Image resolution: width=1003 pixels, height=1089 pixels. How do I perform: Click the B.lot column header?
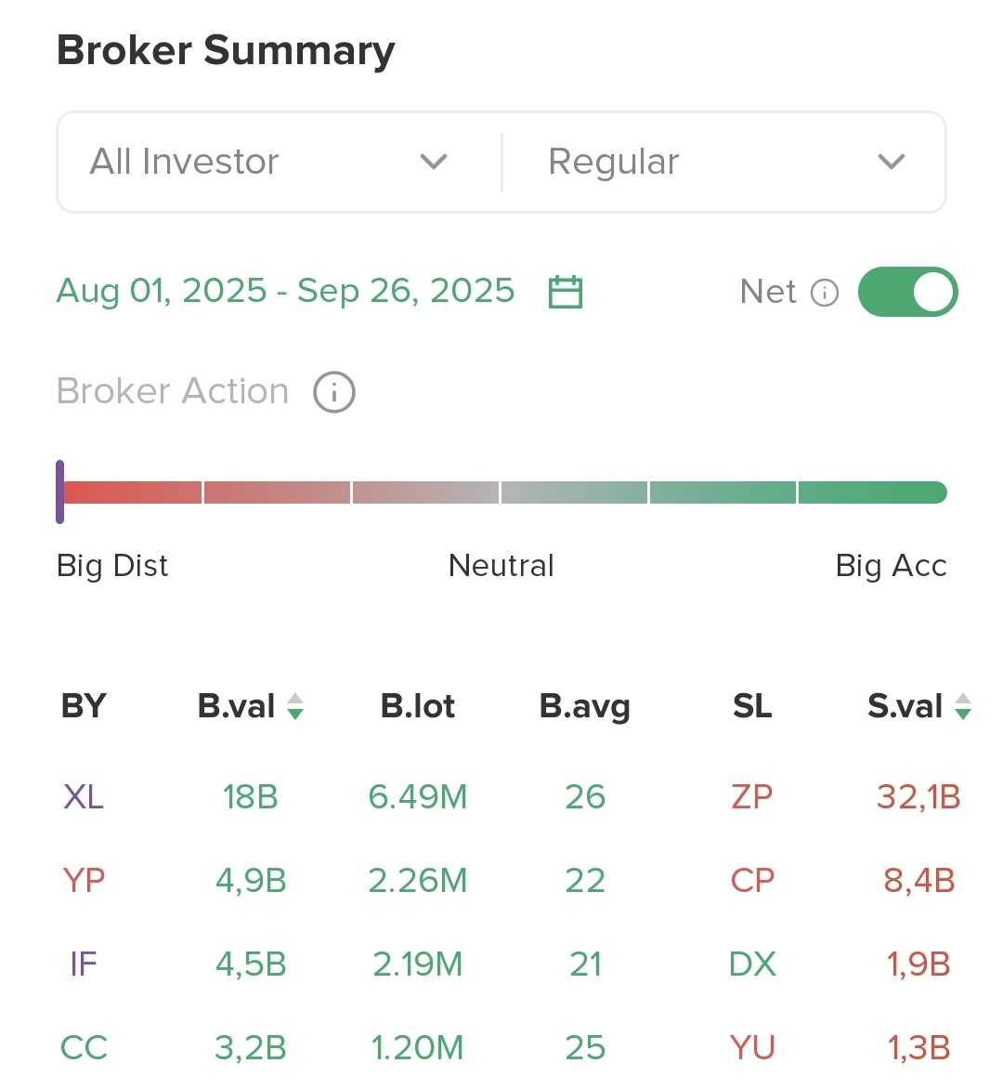click(417, 706)
